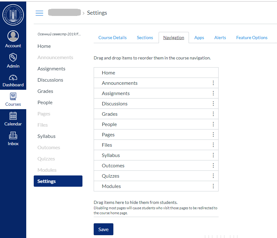Open the Apps tab
Image resolution: width=277 pixels, height=238 pixels.
(199, 38)
